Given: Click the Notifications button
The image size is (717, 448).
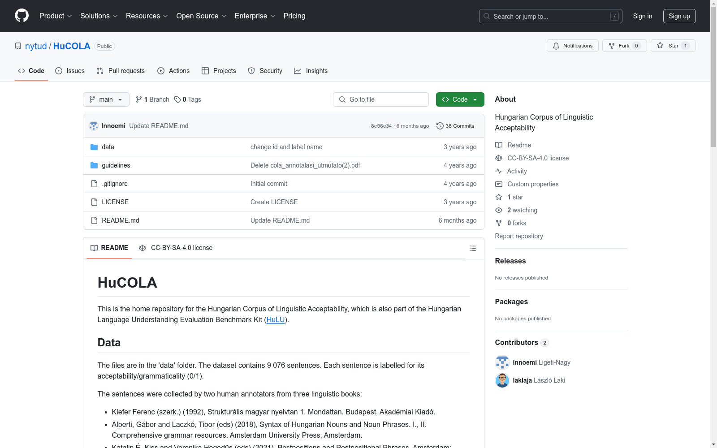Looking at the screenshot, I should [x=573, y=46].
